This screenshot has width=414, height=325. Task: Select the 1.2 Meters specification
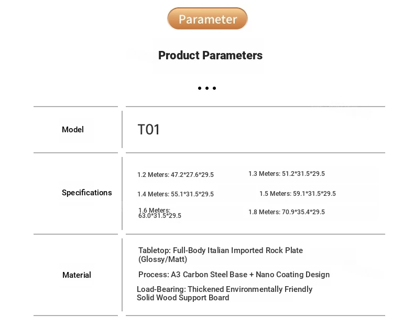point(176,175)
